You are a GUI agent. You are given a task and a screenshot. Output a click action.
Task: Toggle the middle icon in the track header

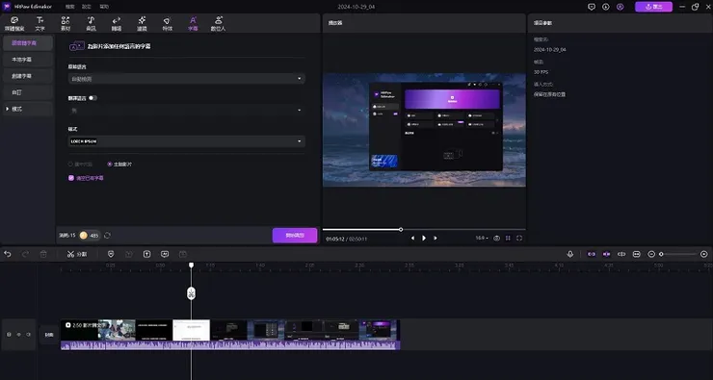18,335
